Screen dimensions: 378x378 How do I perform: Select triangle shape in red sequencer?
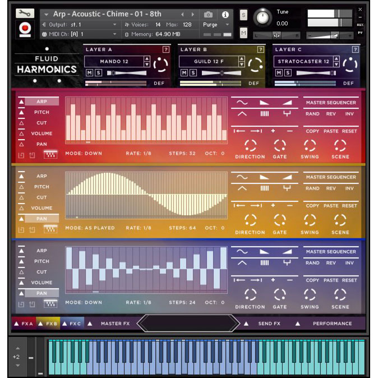[242, 114]
